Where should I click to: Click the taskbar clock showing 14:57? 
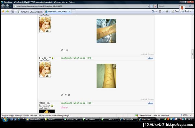click(190, 119)
